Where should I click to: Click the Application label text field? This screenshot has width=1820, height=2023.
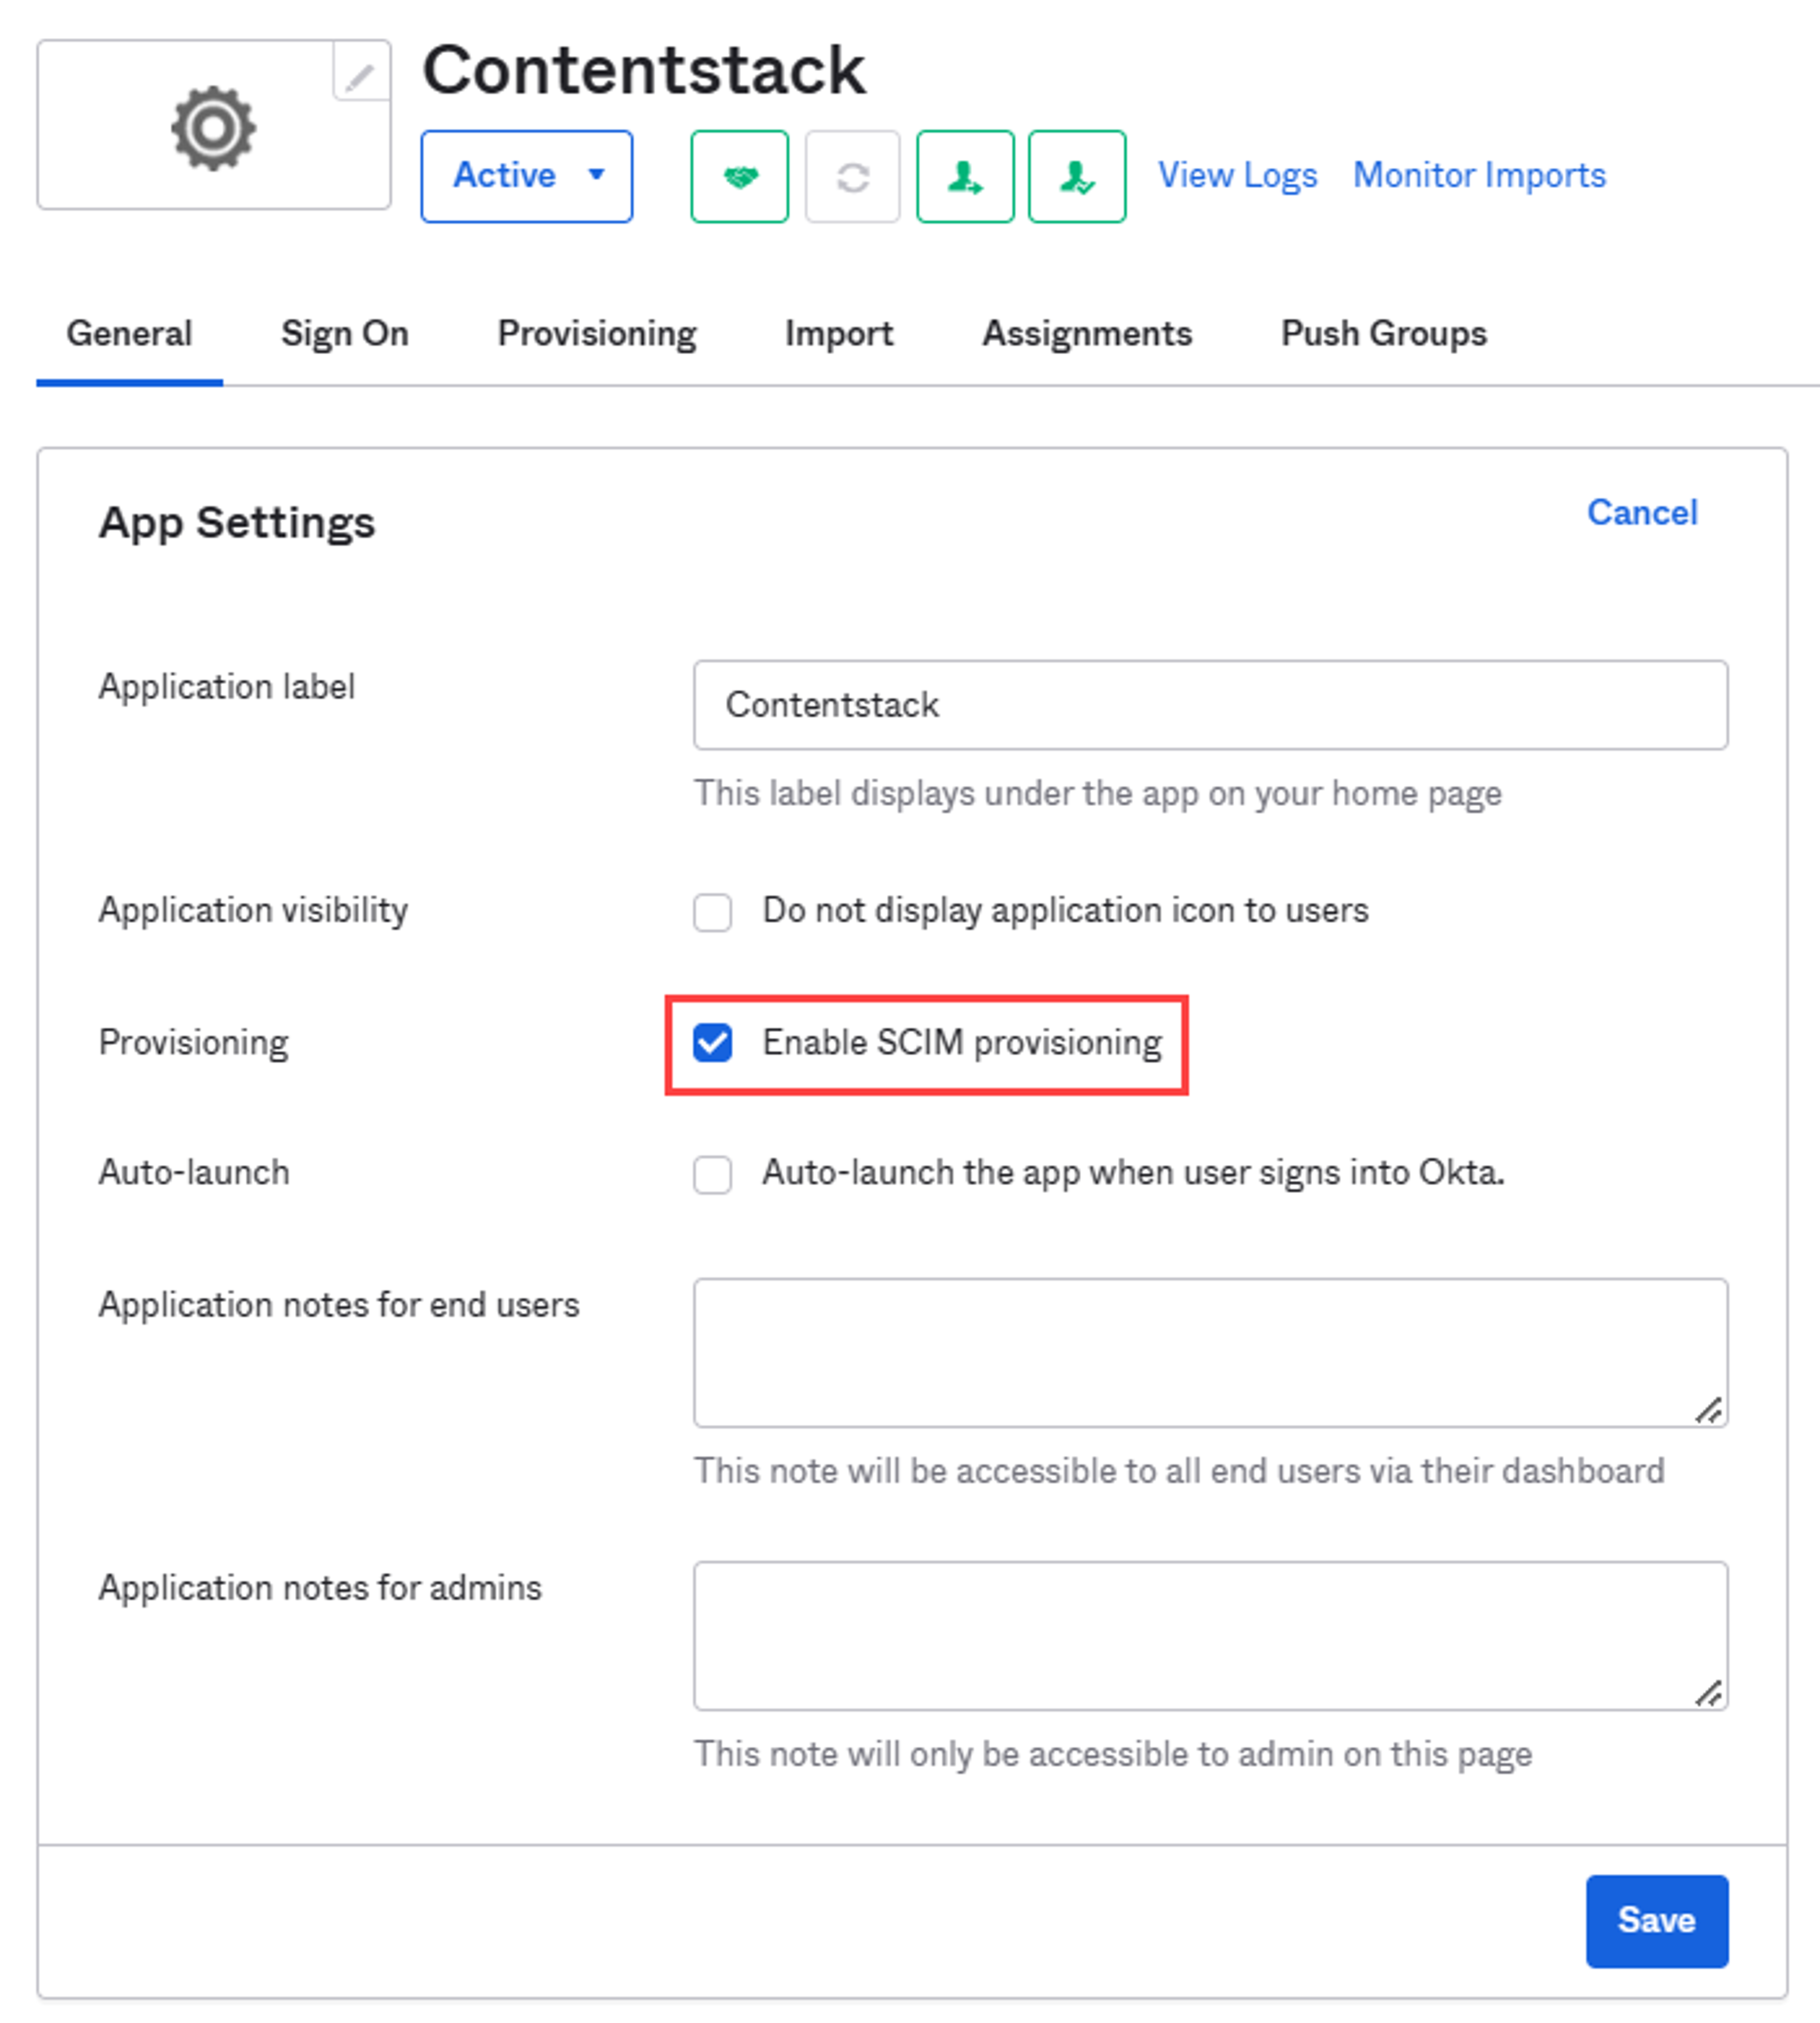1210,705
